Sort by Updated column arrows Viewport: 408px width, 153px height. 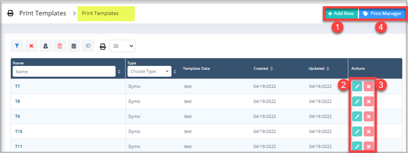point(328,69)
